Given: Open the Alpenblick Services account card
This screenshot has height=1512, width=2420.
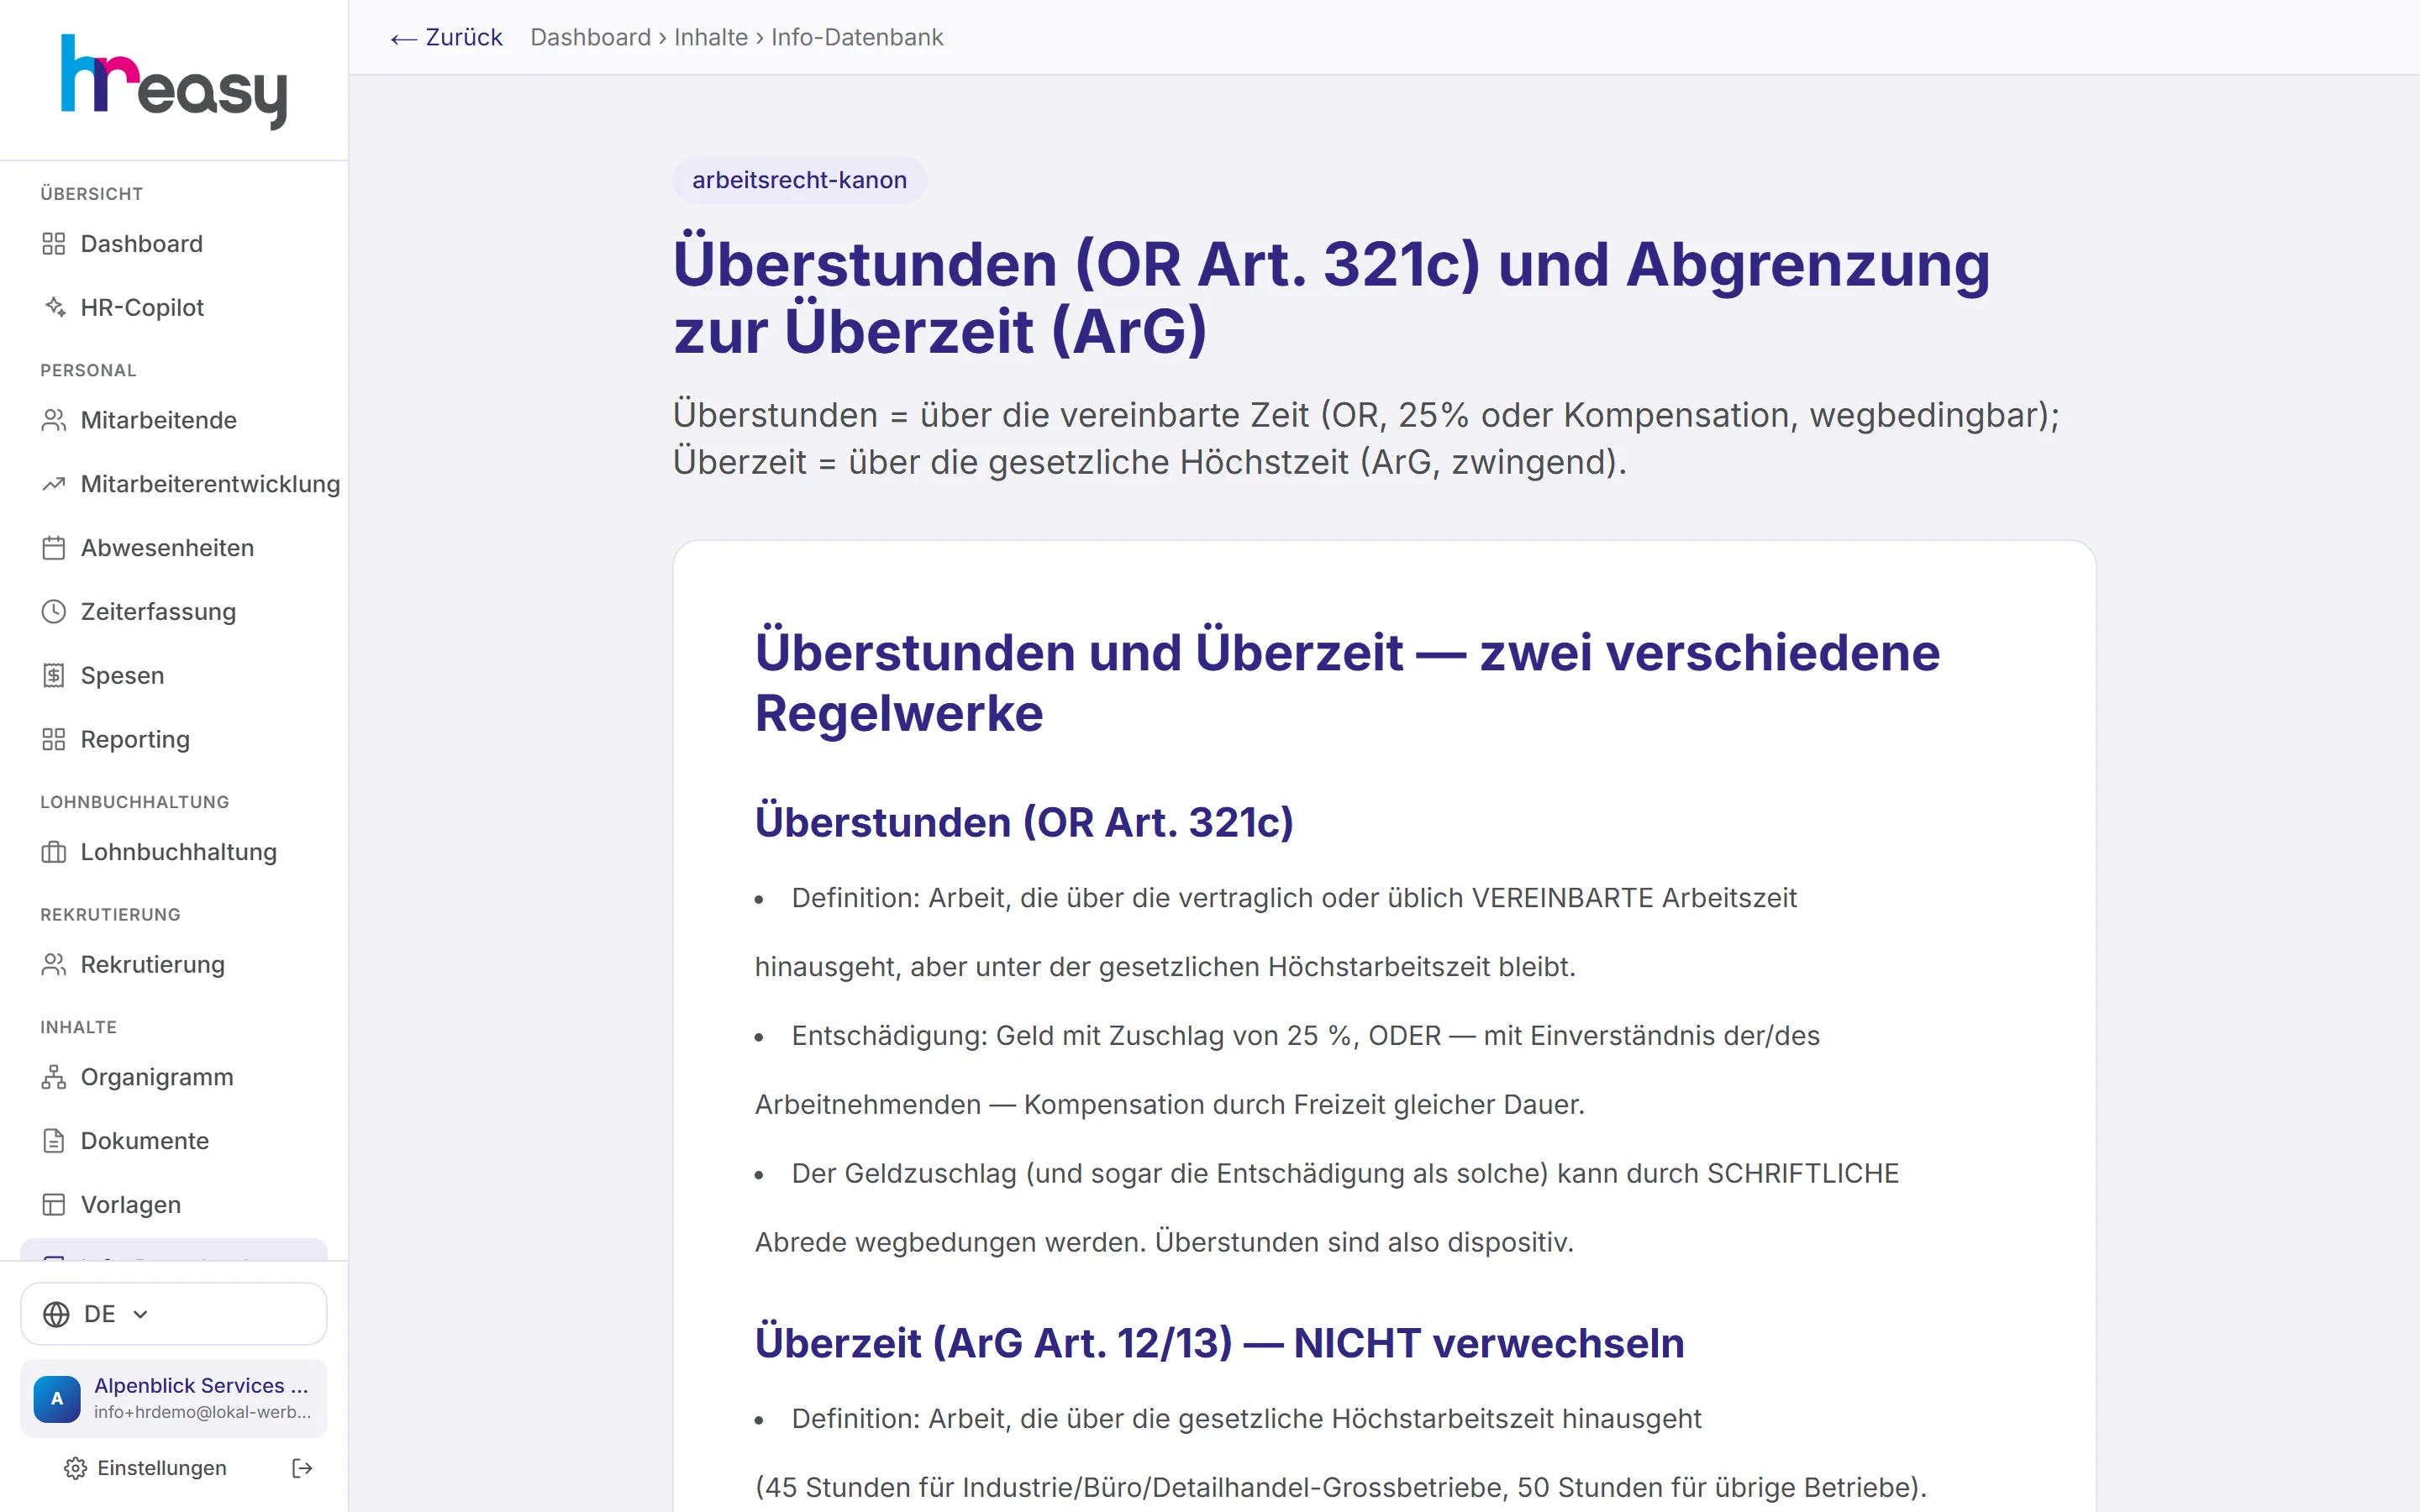Looking at the screenshot, I should pyautogui.click(x=174, y=1398).
